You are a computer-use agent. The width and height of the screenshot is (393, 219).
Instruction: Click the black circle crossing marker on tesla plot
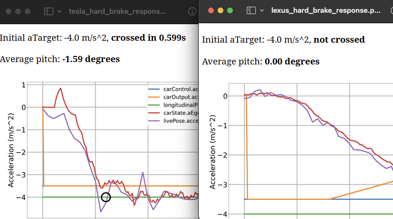pos(106,197)
